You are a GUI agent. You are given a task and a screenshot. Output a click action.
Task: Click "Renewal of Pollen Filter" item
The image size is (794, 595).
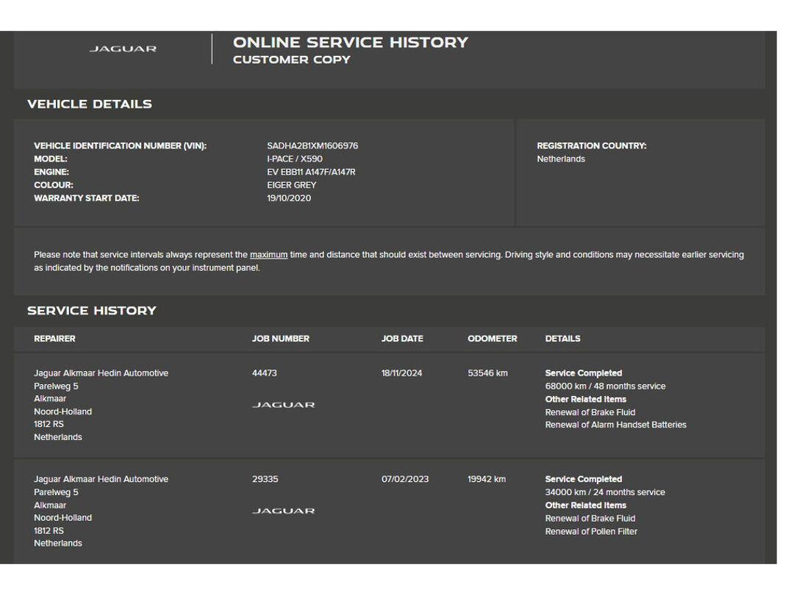pos(591,531)
